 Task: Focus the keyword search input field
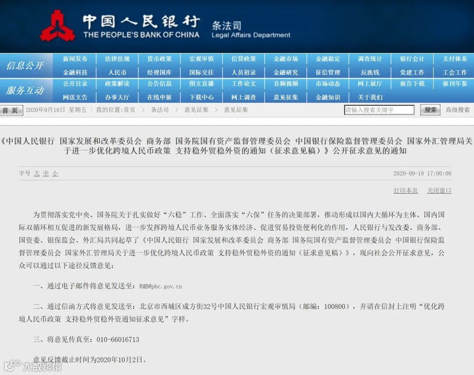point(379,110)
